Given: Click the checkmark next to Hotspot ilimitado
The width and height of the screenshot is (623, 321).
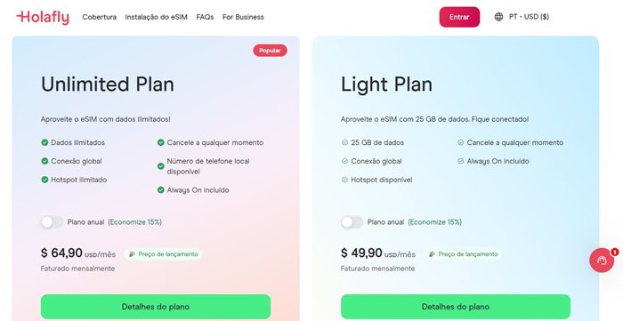Looking at the screenshot, I should [44, 180].
